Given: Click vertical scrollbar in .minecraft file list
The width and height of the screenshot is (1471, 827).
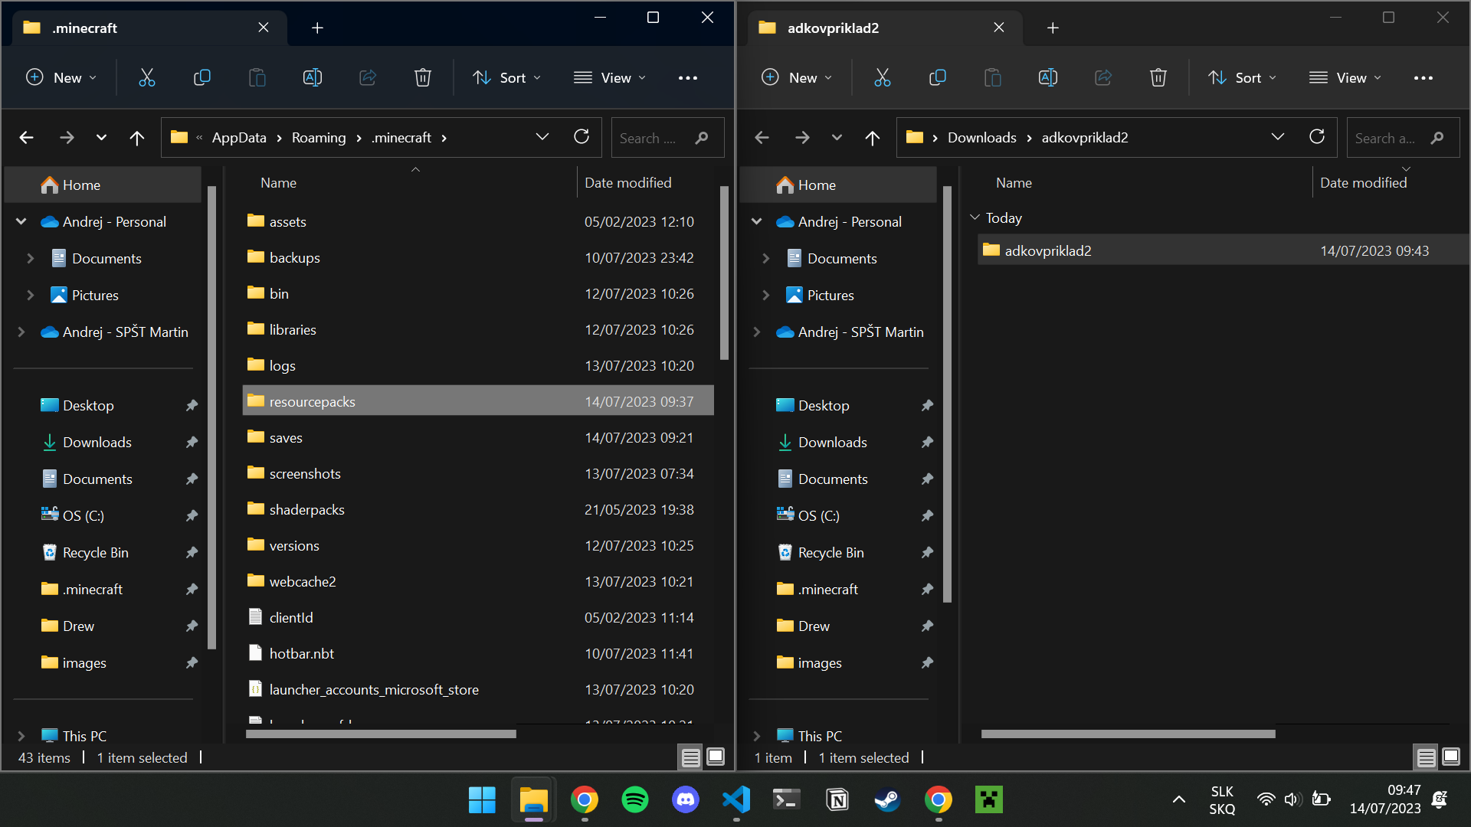Looking at the screenshot, I should (x=724, y=273).
